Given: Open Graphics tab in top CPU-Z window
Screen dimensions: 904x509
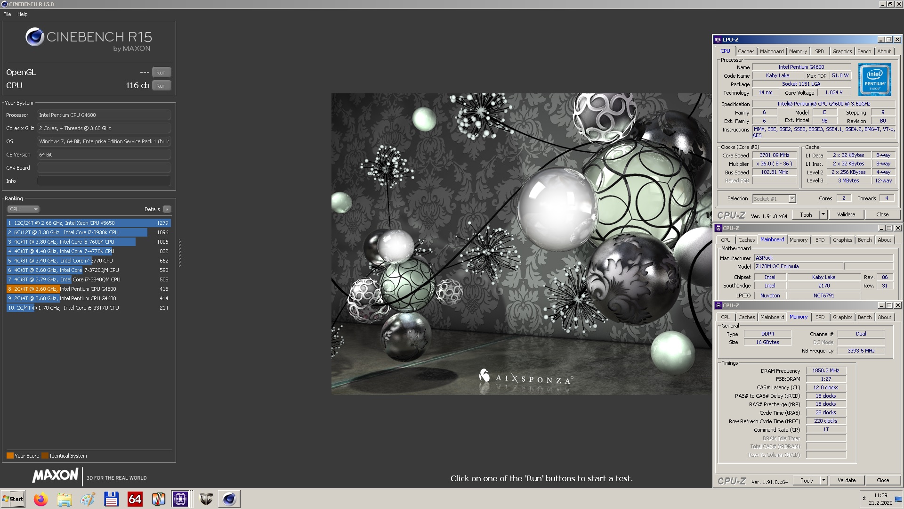Looking at the screenshot, I should tap(842, 51).
